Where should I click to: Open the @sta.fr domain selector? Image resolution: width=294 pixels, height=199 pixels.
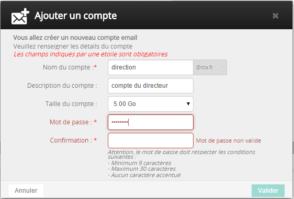[x=210, y=67]
